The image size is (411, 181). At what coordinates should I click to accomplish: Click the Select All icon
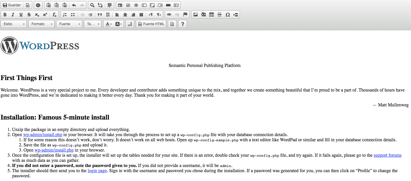[x=109, y=5]
